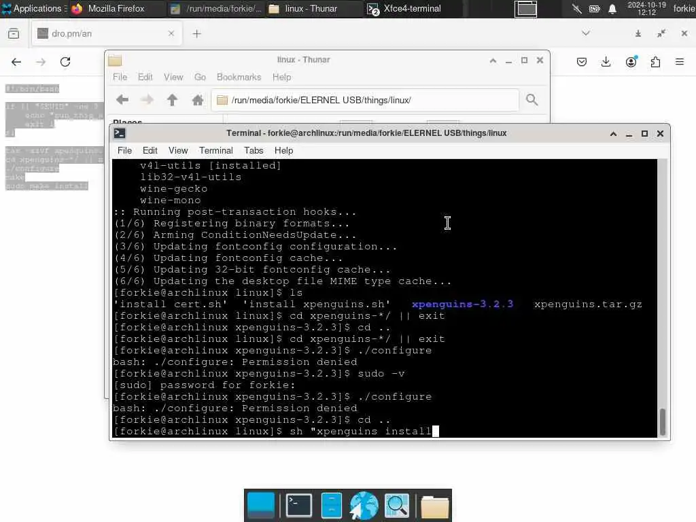Open Edit menu in the Terminal
Screen dimensions: 696x522
[150, 150]
